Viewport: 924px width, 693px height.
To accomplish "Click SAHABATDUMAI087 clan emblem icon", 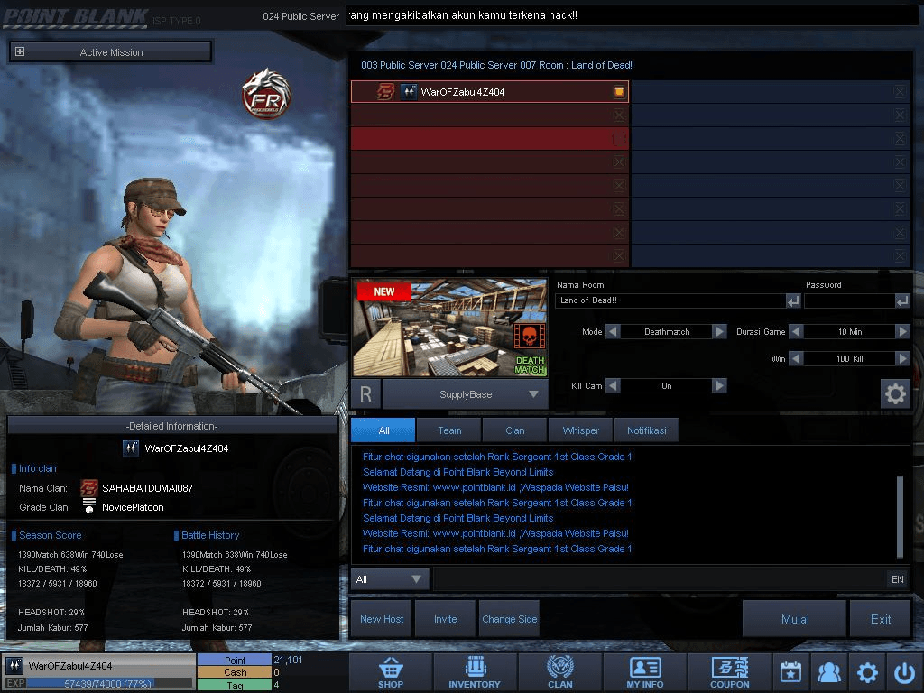I will 88,488.
